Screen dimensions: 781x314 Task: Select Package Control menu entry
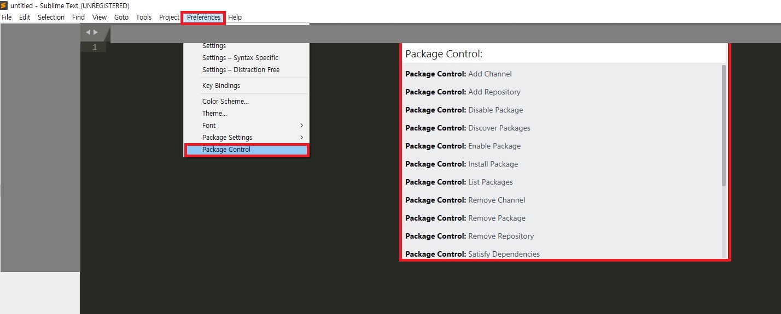point(246,150)
